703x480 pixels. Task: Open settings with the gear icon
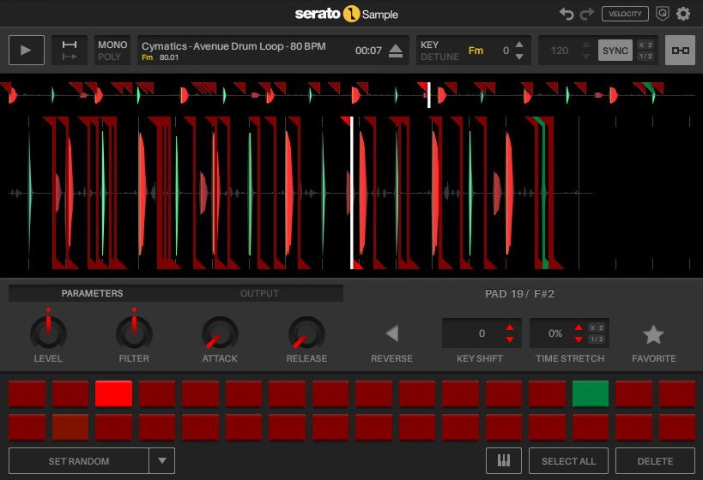(x=683, y=14)
